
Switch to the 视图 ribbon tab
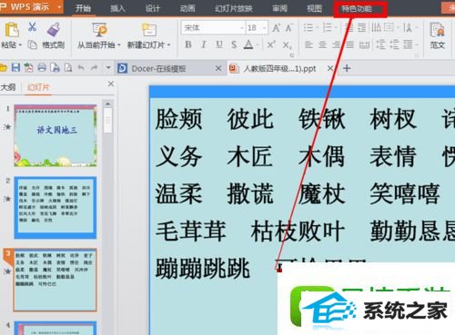tap(314, 8)
